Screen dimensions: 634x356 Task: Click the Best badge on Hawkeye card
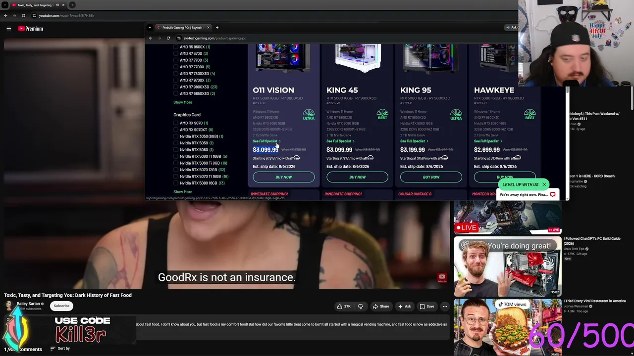click(530, 115)
